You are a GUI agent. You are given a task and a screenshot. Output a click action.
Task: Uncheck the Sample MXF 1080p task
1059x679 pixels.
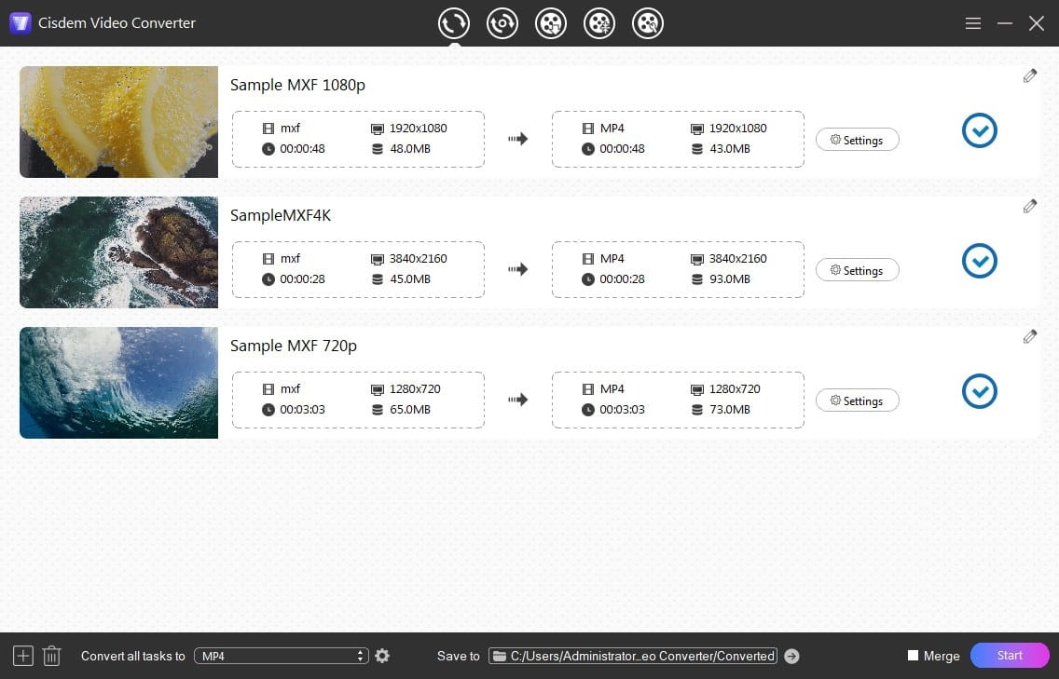979,130
